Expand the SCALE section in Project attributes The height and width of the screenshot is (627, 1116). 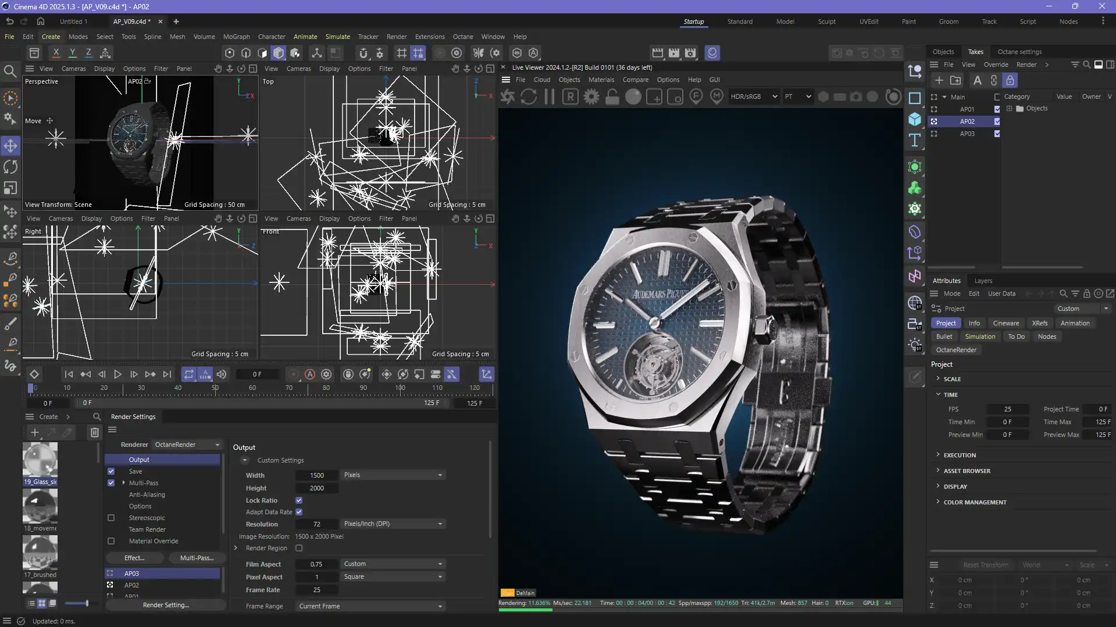pyautogui.click(x=952, y=379)
